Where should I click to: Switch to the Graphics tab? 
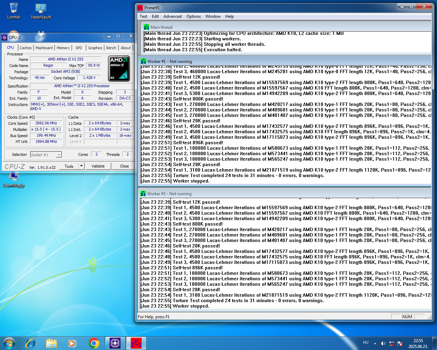pos(95,48)
